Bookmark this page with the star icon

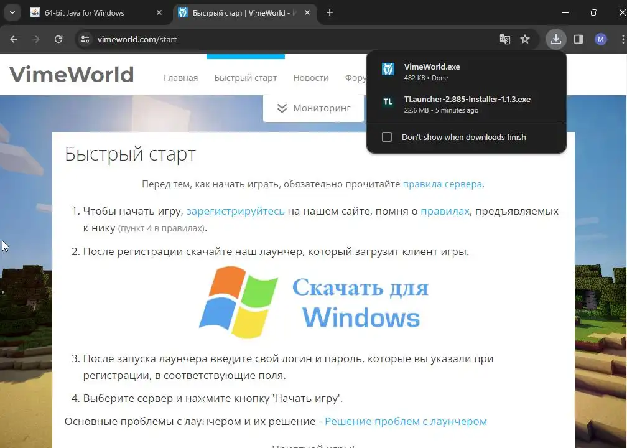(x=525, y=39)
